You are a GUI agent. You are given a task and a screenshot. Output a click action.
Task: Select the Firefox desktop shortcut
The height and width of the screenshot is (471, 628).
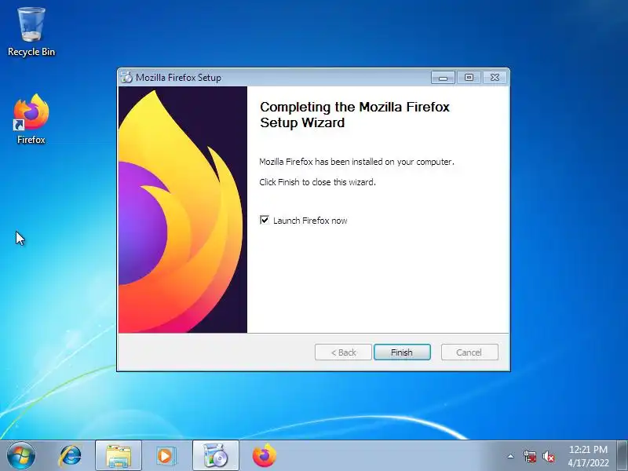[31, 119]
